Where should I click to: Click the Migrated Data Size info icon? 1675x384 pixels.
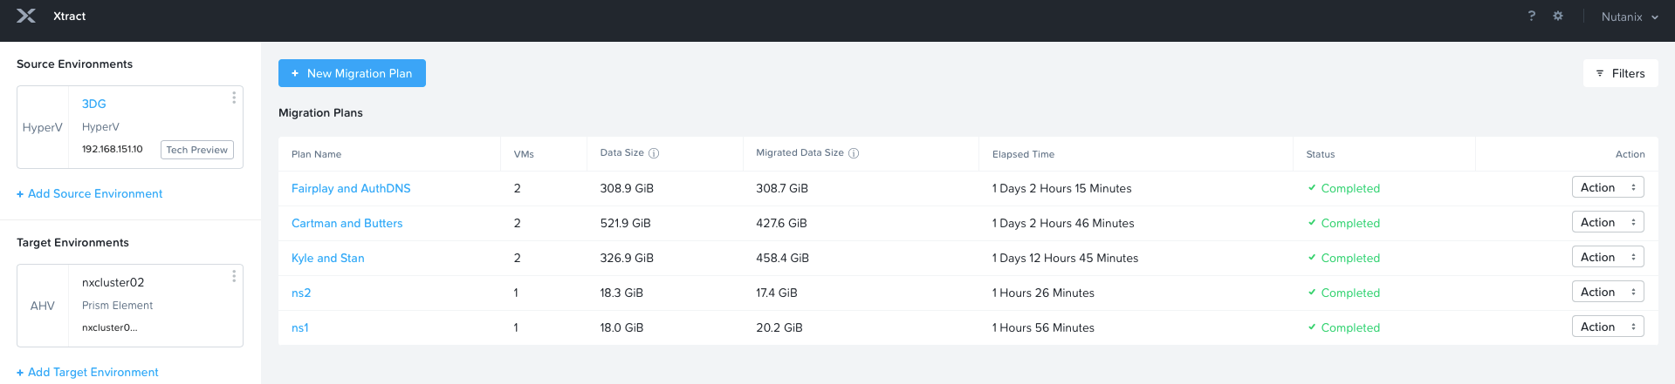854,153
